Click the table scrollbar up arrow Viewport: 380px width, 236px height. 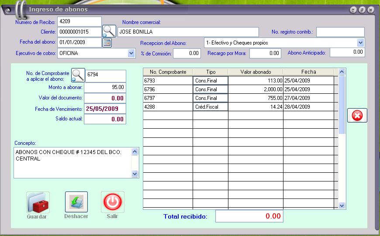click(x=342, y=72)
